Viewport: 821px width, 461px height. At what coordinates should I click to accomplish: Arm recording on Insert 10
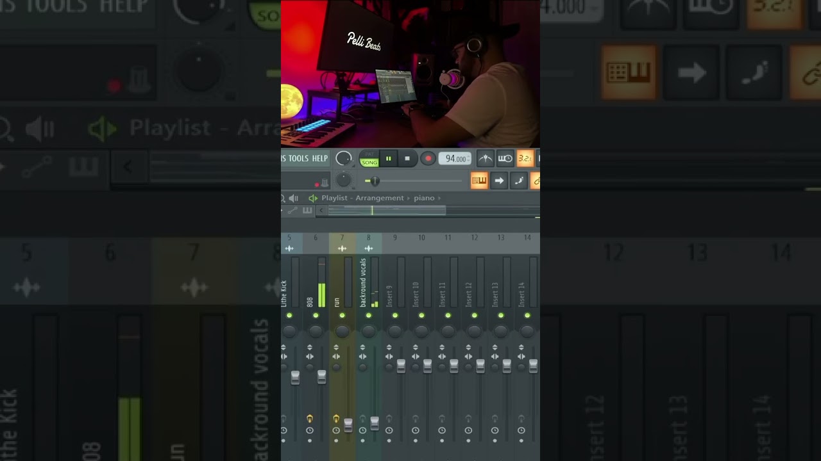pos(416,419)
